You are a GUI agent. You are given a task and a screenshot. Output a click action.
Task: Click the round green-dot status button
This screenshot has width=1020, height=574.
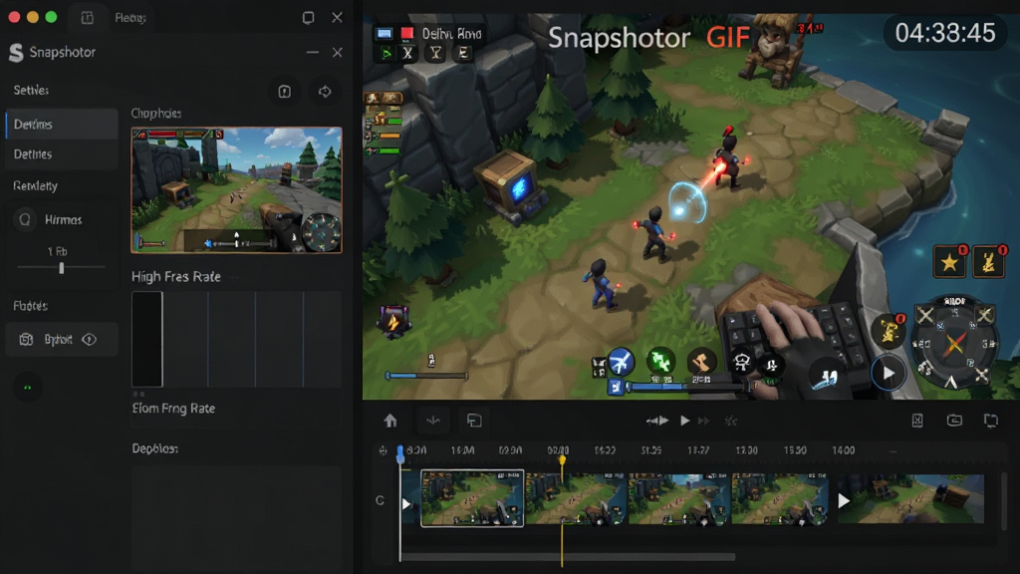[27, 388]
